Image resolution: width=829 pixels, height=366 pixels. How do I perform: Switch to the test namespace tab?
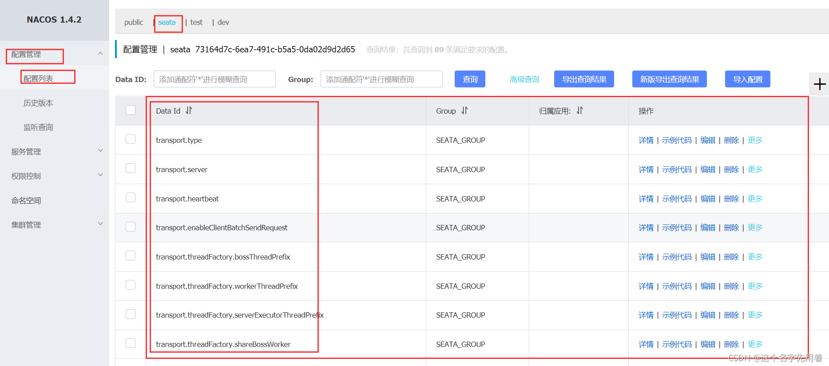coord(196,22)
